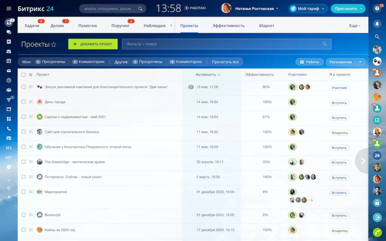Open the Маркет tab
The image size is (386, 241).
pyautogui.click(x=267, y=26)
